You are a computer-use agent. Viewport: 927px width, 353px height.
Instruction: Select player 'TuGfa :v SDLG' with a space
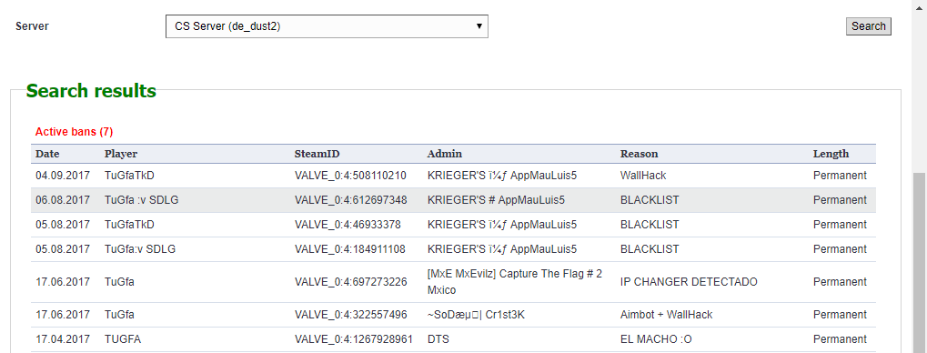(x=141, y=200)
